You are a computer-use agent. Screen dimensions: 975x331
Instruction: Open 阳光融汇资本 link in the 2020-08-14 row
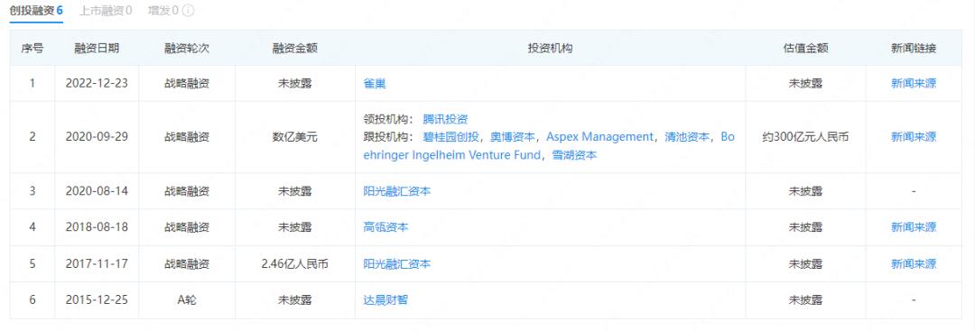pos(396,191)
